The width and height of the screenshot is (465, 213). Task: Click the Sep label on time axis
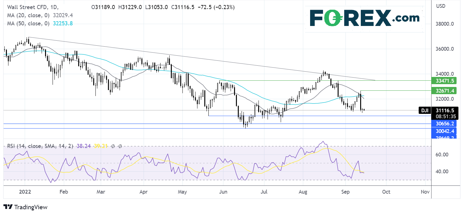tap(345, 192)
